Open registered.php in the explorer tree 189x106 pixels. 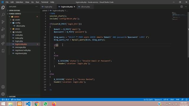(21, 53)
